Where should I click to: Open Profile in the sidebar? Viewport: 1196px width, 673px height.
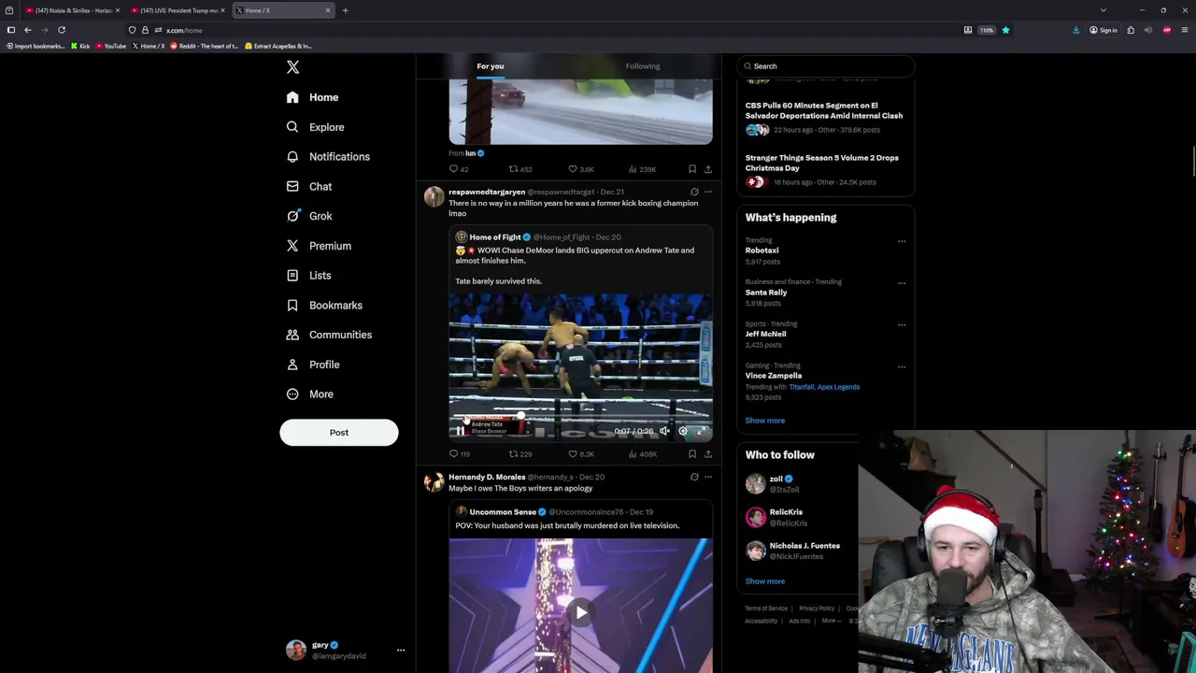[x=313, y=365]
